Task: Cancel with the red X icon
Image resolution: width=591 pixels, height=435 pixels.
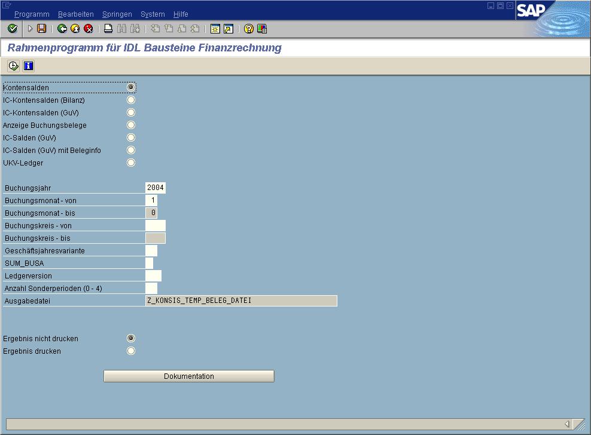Action: click(x=89, y=29)
